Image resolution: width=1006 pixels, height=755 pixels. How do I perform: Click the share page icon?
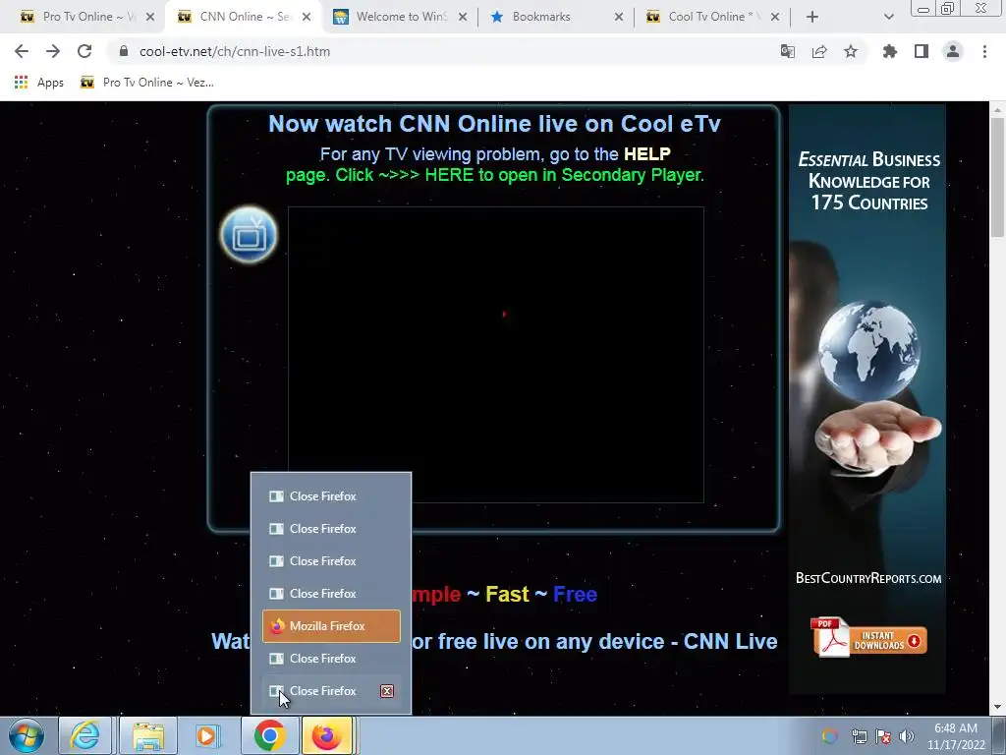(x=819, y=51)
